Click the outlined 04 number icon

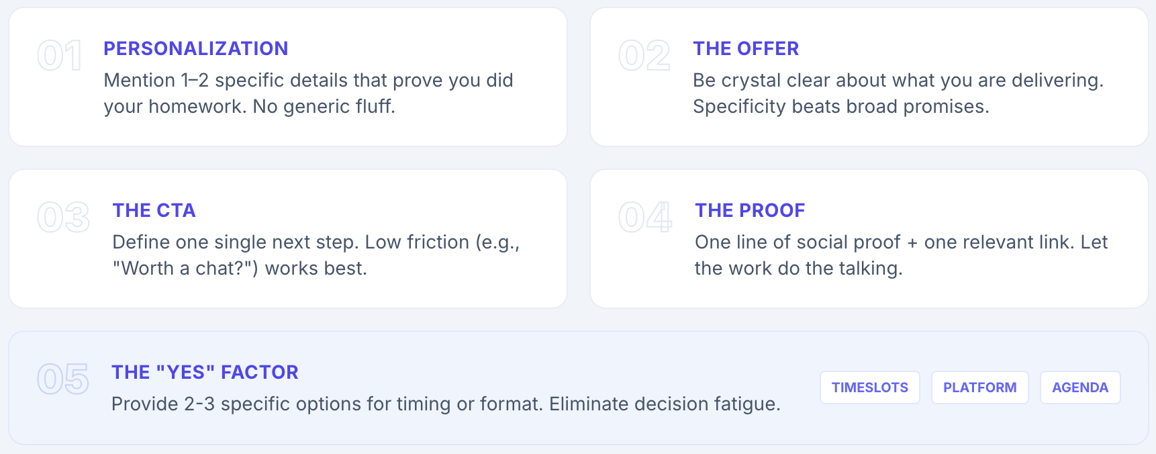[645, 218]
